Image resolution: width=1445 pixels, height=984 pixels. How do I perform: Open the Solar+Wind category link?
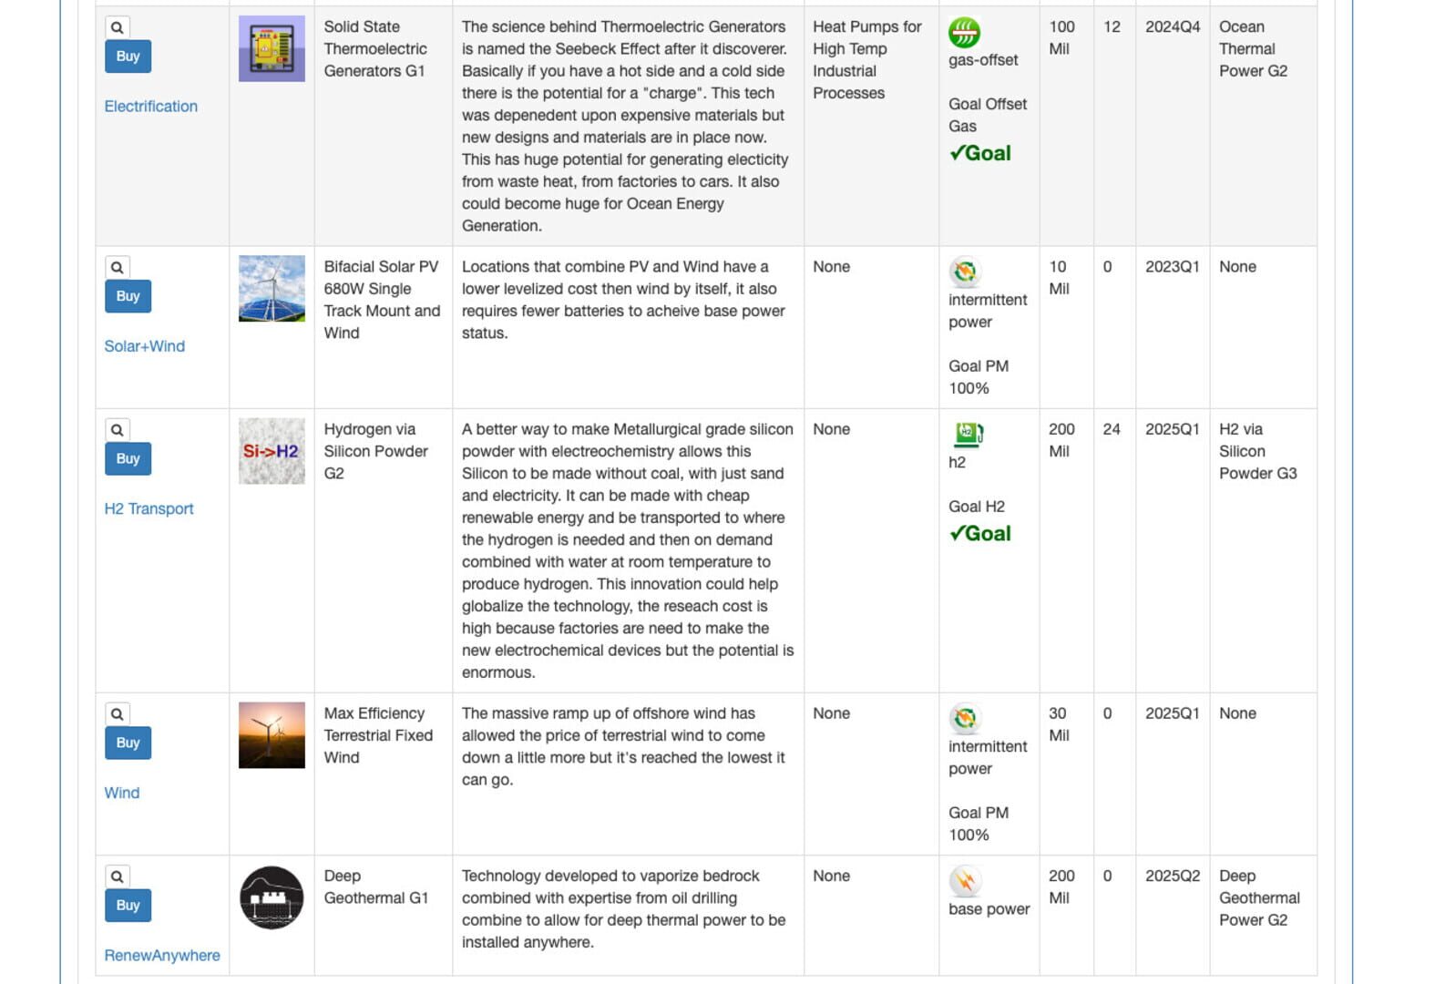click(x=144, y=346)
